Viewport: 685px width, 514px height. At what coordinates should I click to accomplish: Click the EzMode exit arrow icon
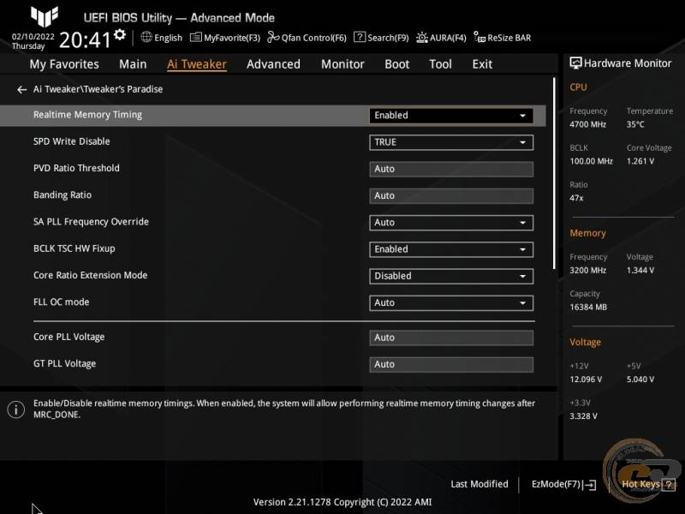click(x=589, y=485)
